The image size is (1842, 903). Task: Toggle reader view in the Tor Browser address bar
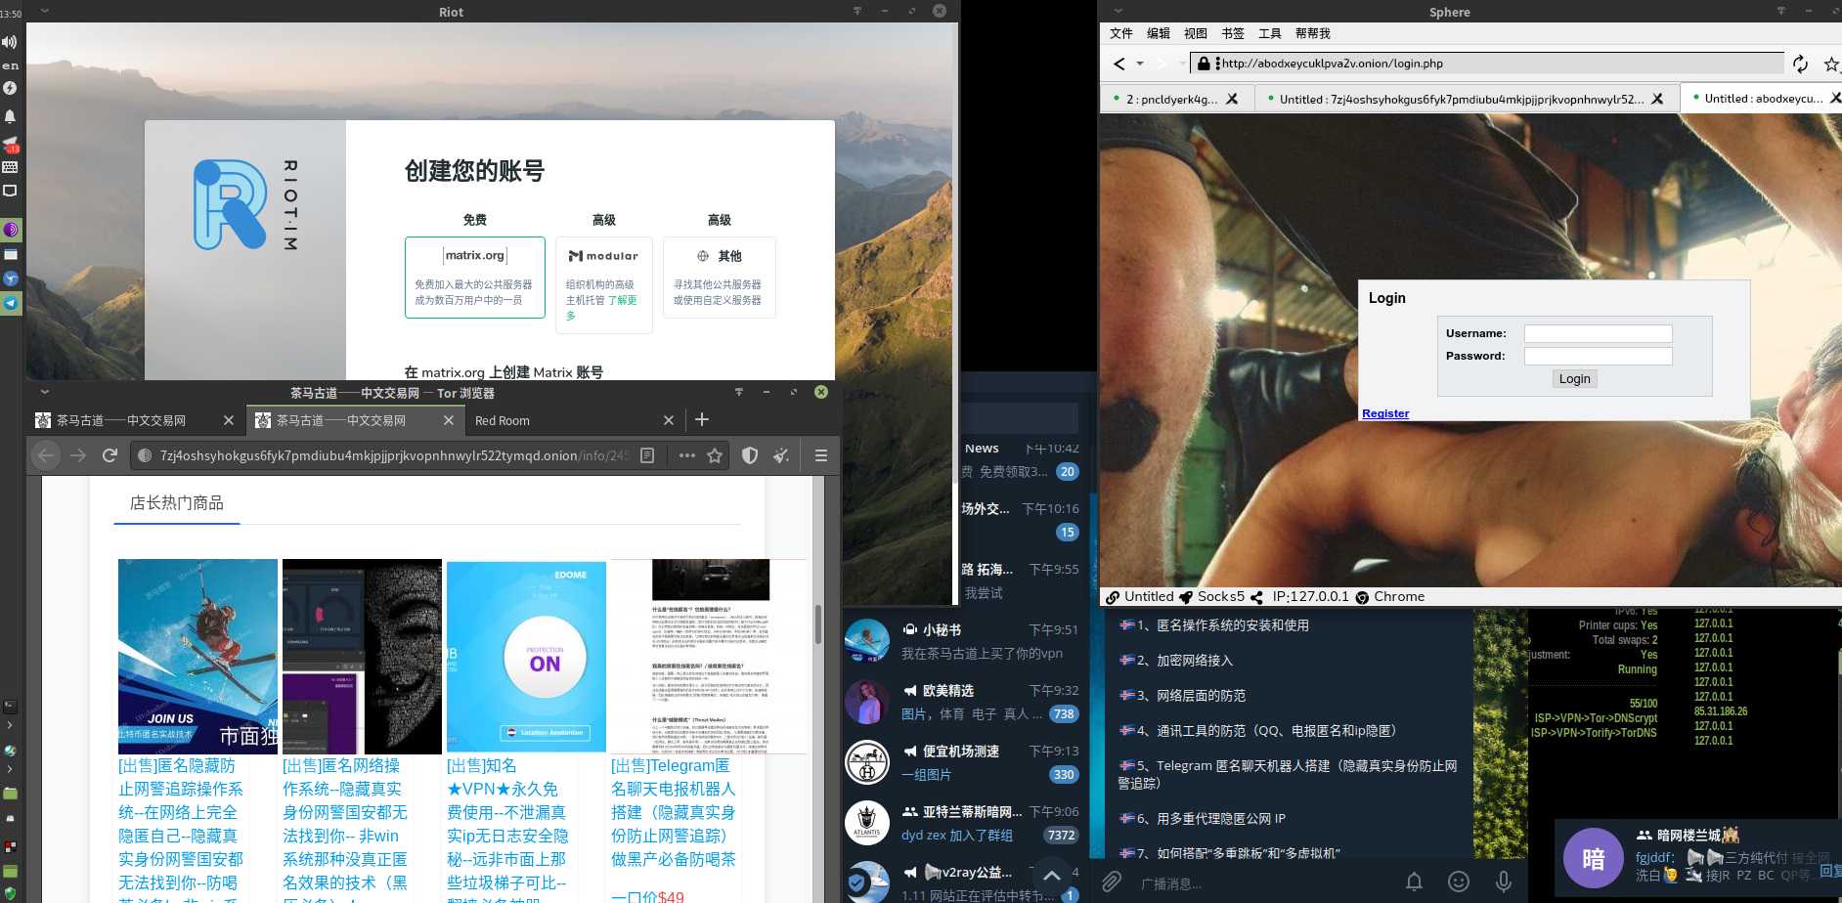click(x=647, y=455)
